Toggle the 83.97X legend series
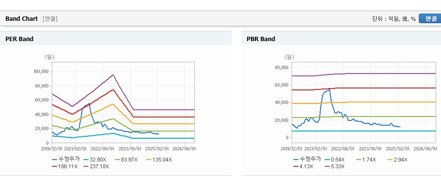 (x=127, y=160)
